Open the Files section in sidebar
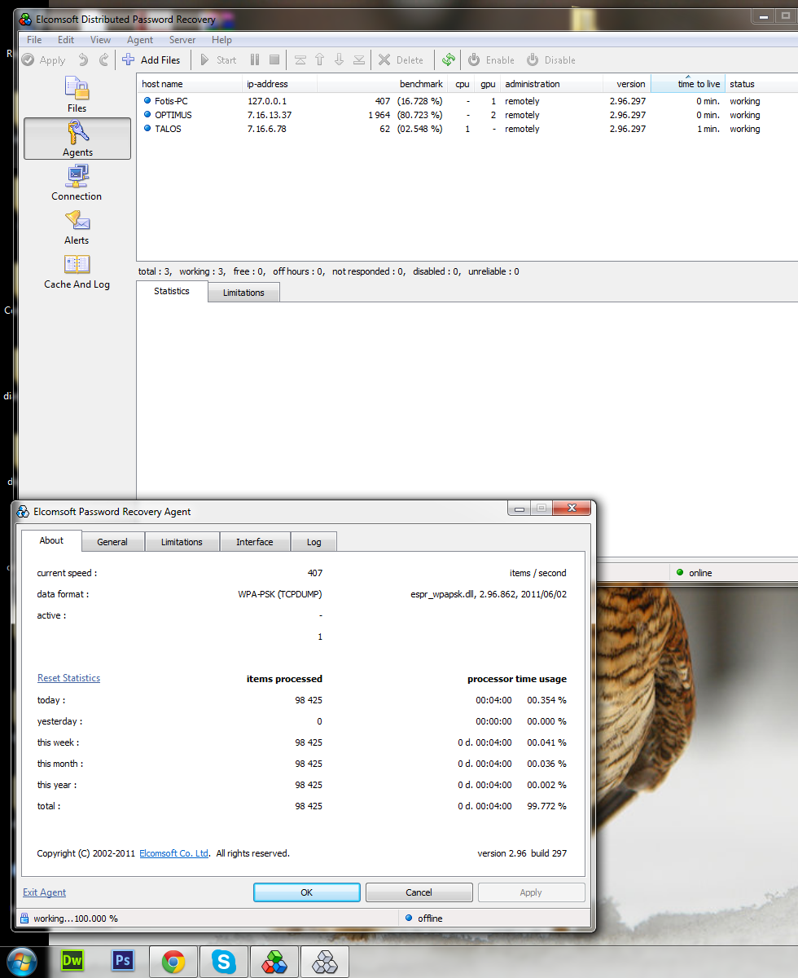The height and width of the screenshot is (978, 798). [77, 94]
